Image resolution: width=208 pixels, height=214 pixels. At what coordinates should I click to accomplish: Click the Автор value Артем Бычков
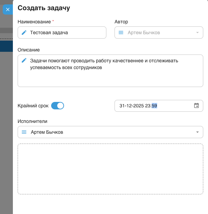pos(144,33)
